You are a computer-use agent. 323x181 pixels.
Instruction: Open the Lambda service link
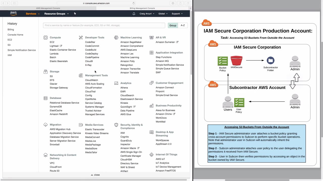coord(54,54)
